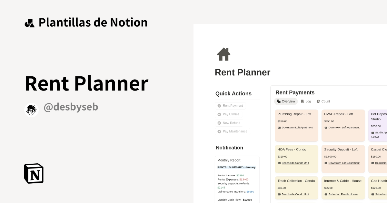Select the Overview tab in Rent Payments

(x=286, y=101)
